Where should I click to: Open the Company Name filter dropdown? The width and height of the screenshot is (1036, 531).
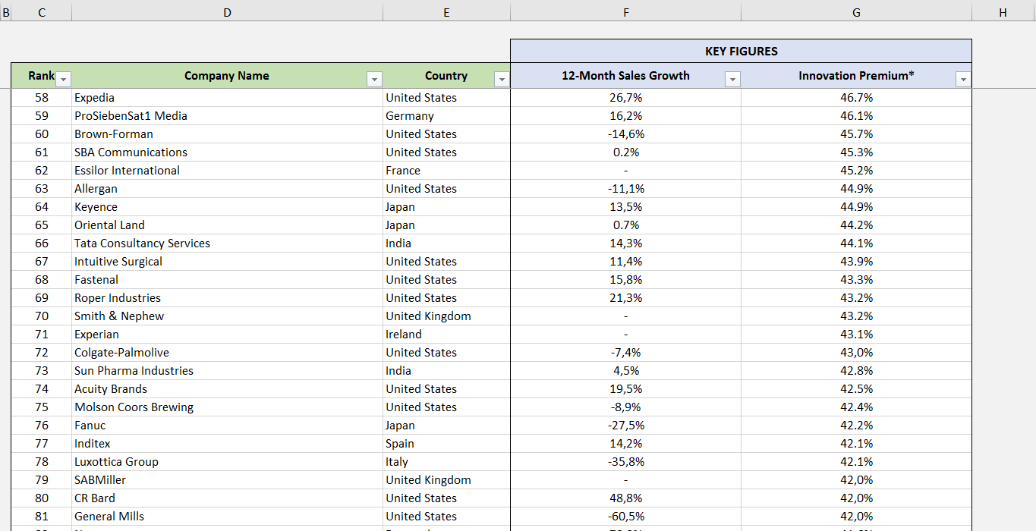click(x=374, y=79)
